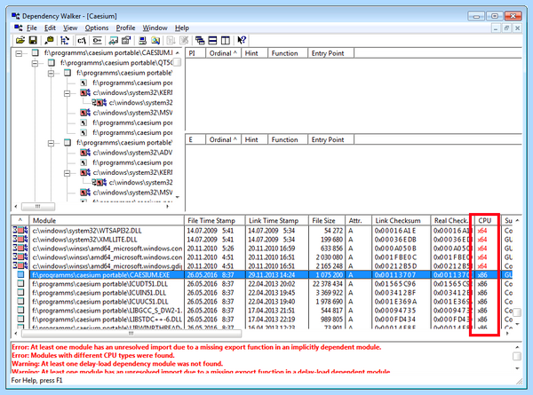
Task: Collapse the QT5C tree node
Action: click(35, 63)
